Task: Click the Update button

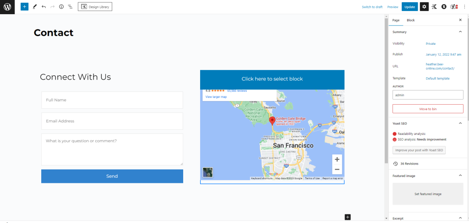Action: click(x=409, y=7)
